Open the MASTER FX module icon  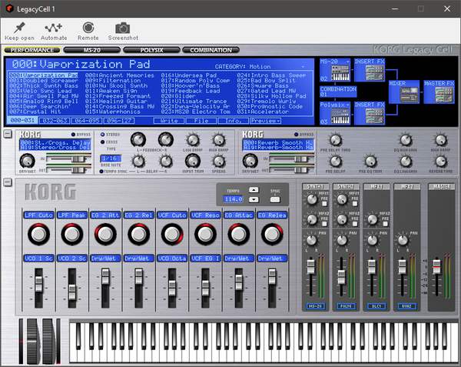(443, 95)
